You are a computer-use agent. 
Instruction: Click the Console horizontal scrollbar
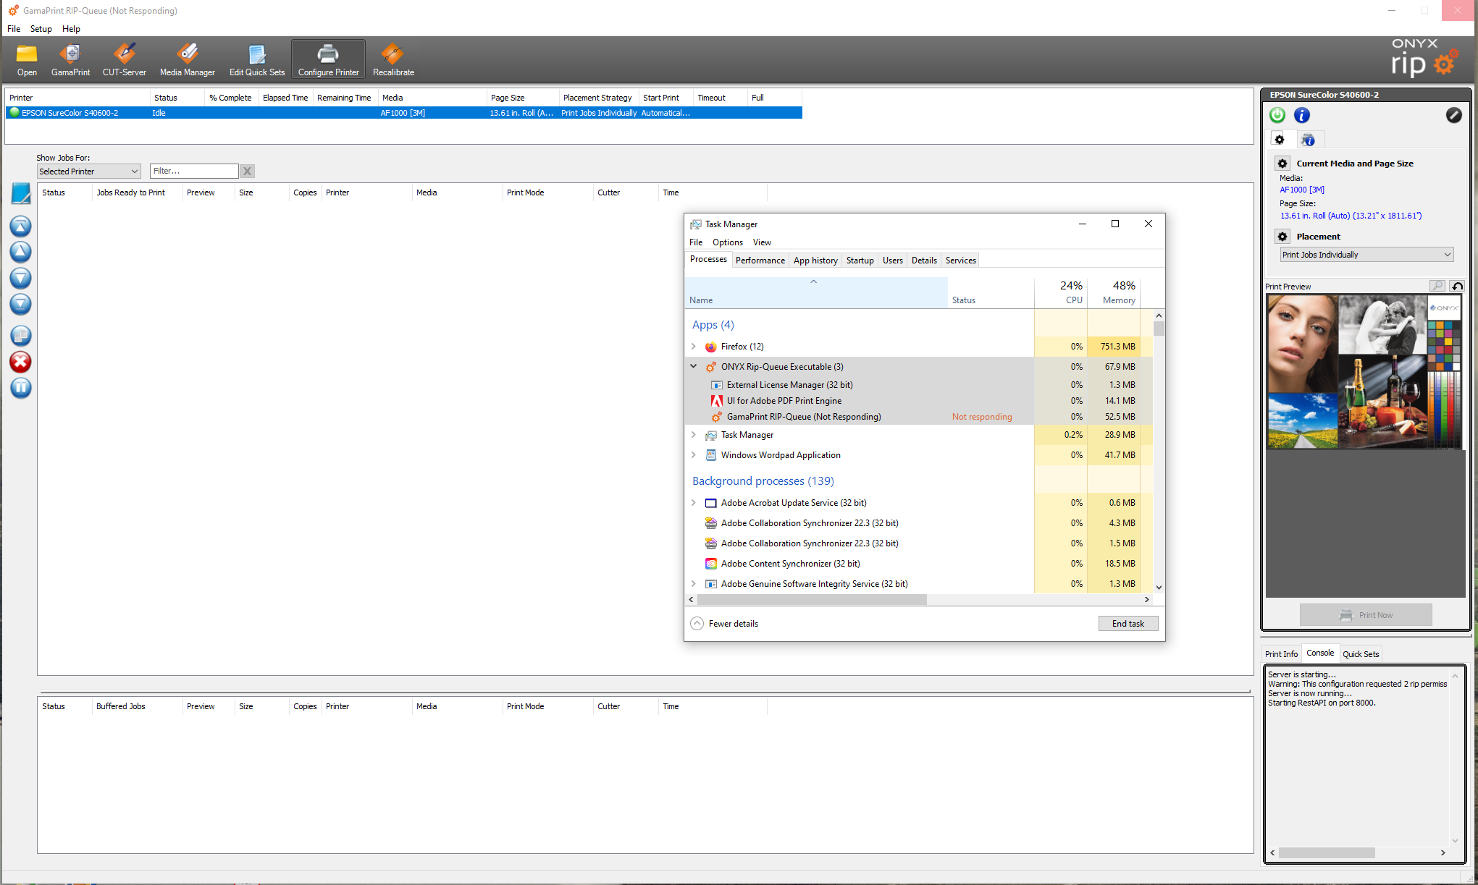[1327, 853]
